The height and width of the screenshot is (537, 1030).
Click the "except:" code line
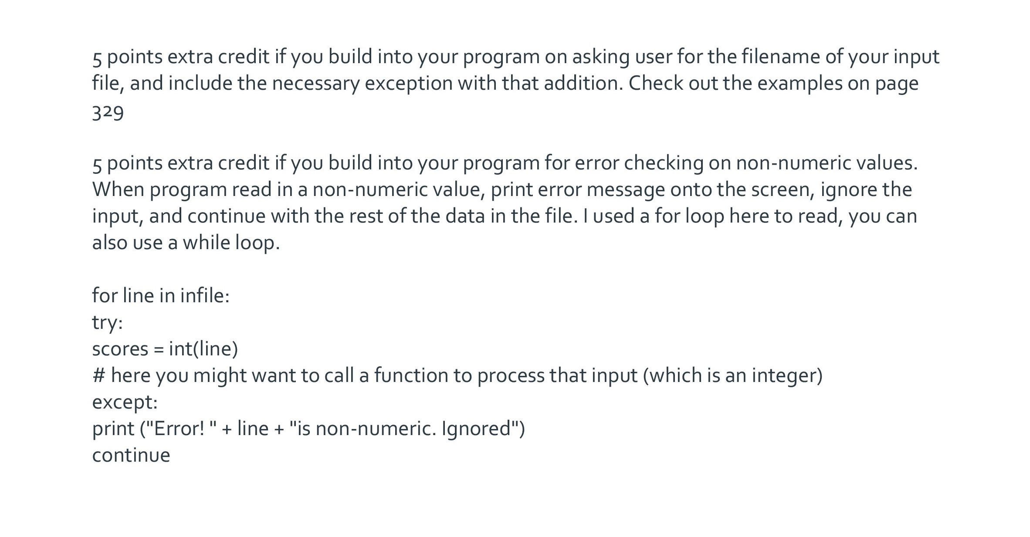[x=125, y=402]
